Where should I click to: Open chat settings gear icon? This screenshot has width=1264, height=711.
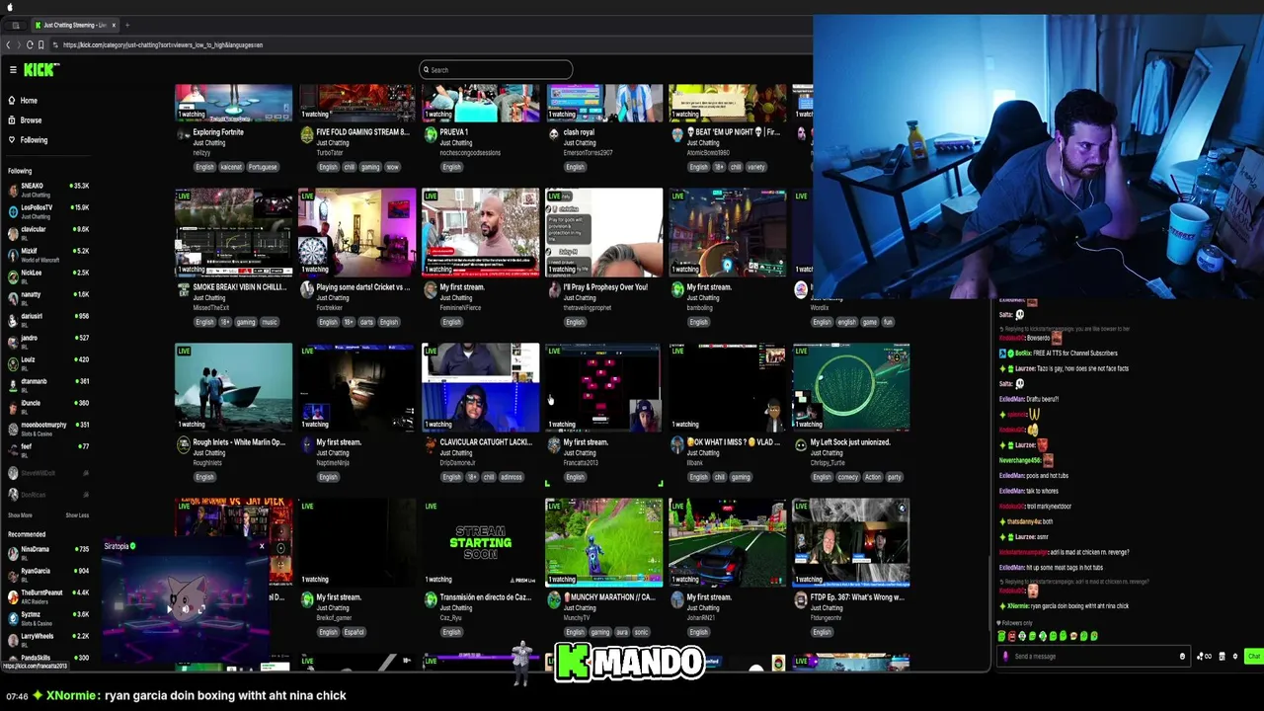tap(1234, 657)
